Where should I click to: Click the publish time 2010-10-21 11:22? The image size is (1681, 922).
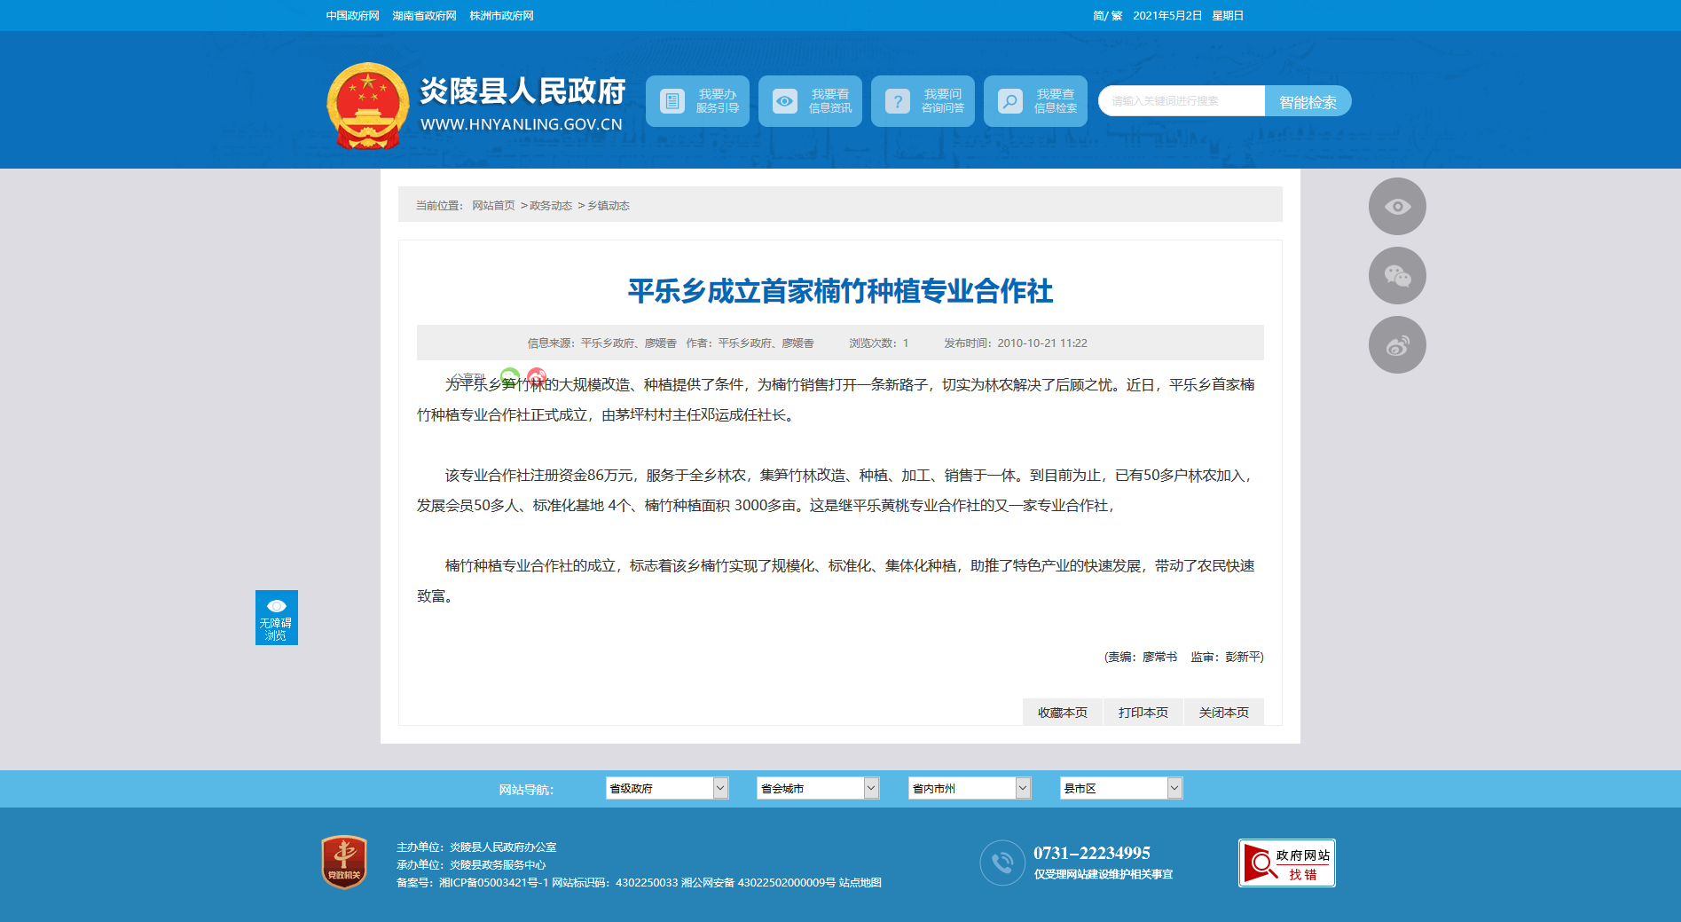[1042, 343]
